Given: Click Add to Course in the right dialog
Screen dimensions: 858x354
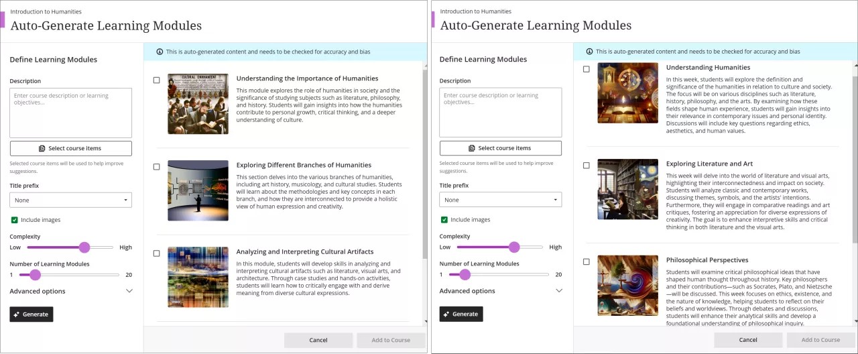Looking at the screenshot, I should coord(820,340).
